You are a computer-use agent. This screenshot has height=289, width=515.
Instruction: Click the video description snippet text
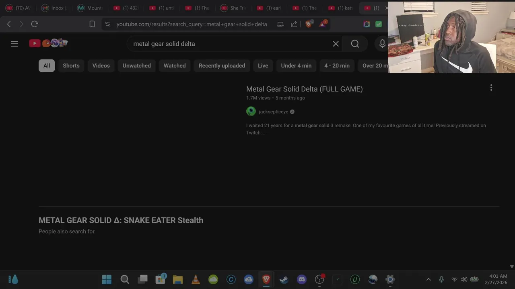tap(366, 129)
